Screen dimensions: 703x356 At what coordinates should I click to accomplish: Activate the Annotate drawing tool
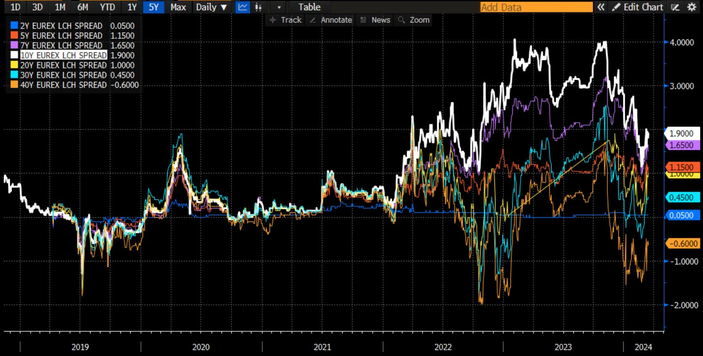click(331, 20)
